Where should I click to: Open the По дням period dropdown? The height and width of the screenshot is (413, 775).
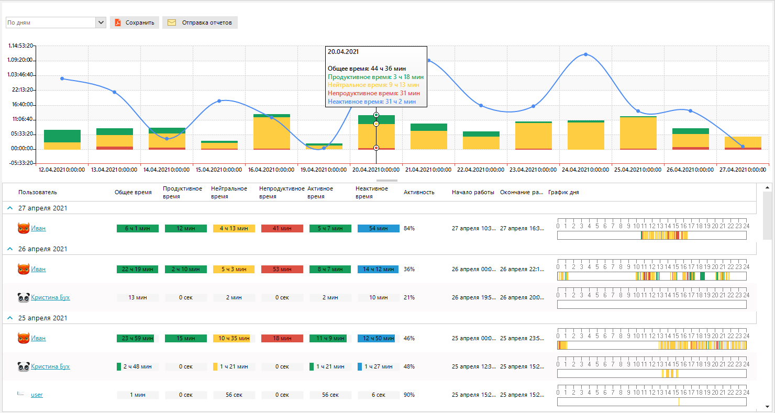101,23
